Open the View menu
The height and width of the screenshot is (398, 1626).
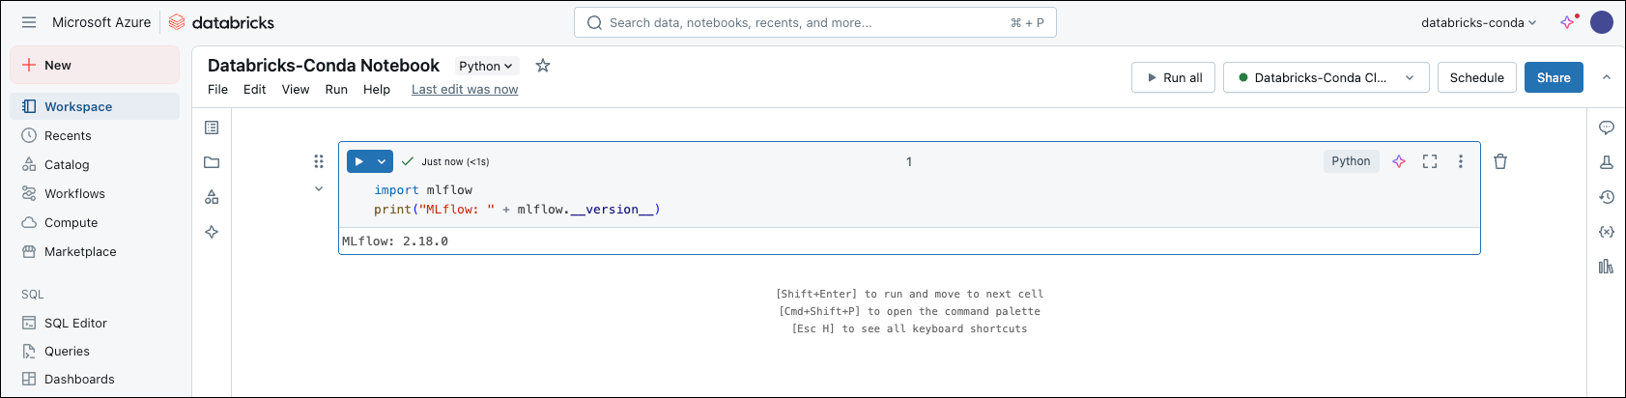click(296, 89)
